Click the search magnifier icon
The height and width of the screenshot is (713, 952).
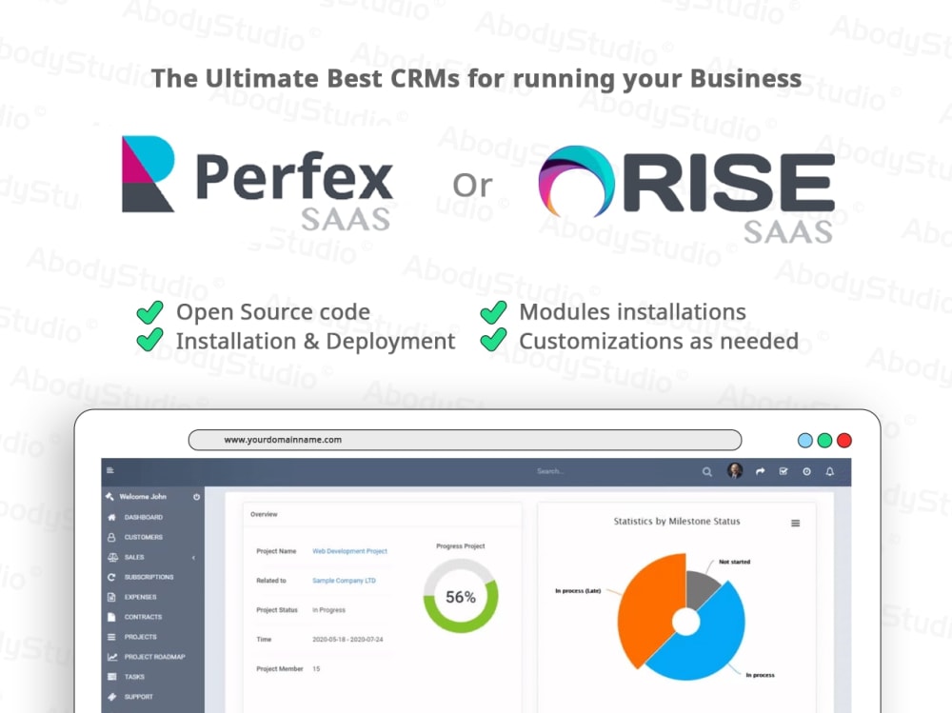tap(706, 471)
